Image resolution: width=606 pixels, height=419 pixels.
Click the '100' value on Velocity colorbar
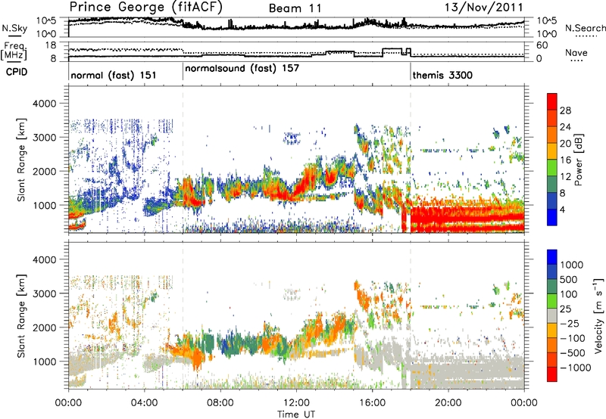click(569, 294)
